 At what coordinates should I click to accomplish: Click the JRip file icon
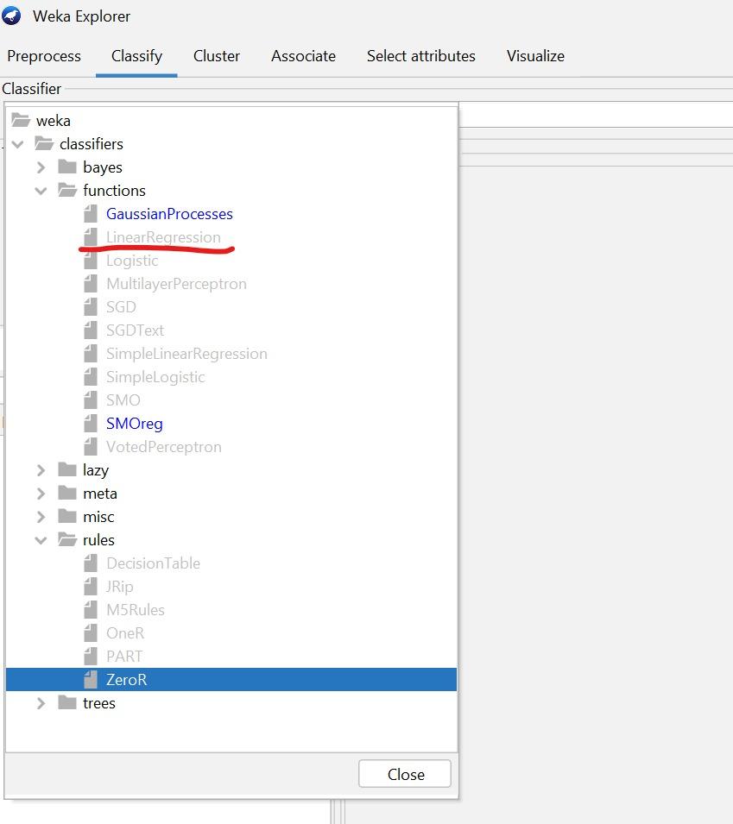[x=91, y=587]
